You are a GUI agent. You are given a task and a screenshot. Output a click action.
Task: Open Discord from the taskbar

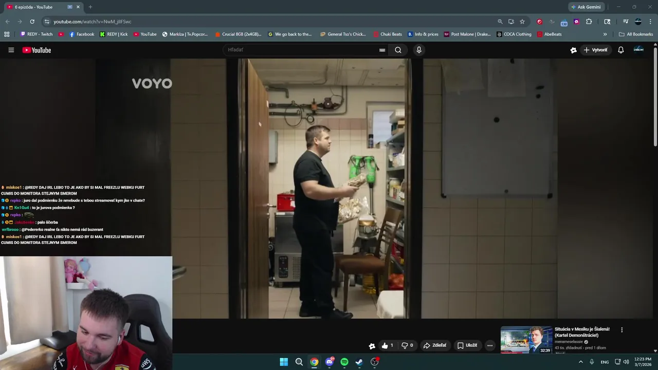[x=330, y=362]
